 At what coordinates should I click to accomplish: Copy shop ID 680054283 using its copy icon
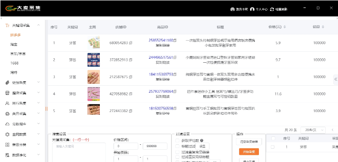[131, 43]
